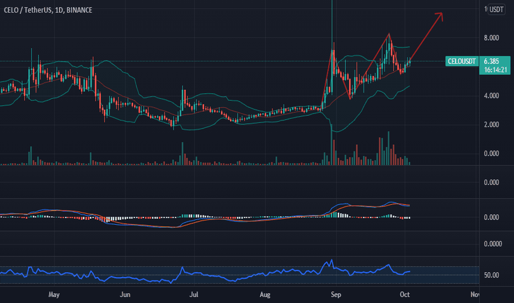Click the Aug label on time axis

point(265,295)
